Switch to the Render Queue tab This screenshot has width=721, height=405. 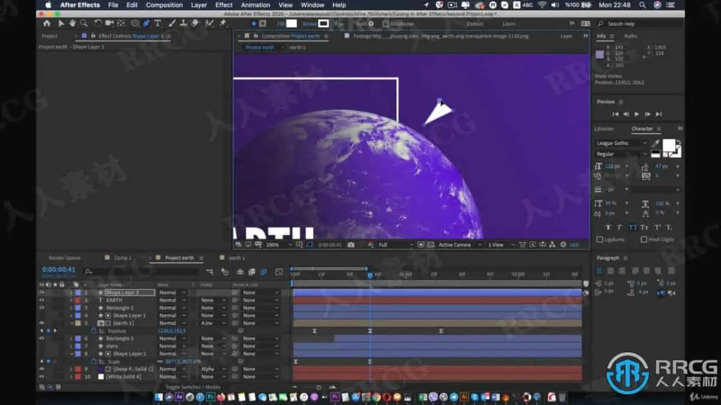[64, 258]
